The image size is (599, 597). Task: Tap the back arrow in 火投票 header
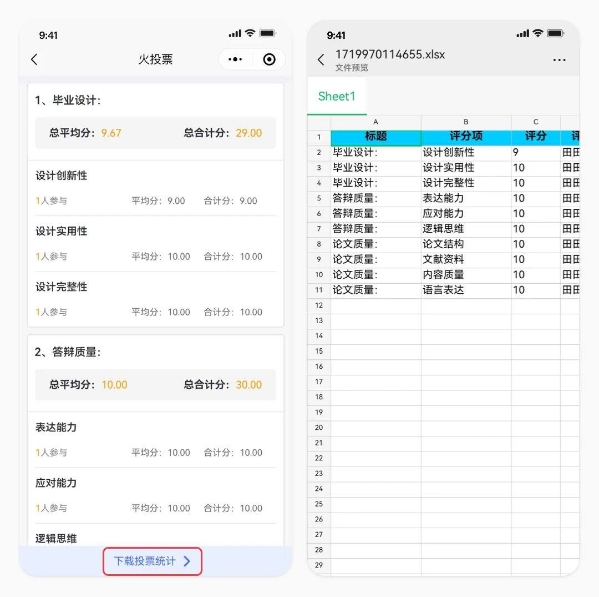pos(34,59)
